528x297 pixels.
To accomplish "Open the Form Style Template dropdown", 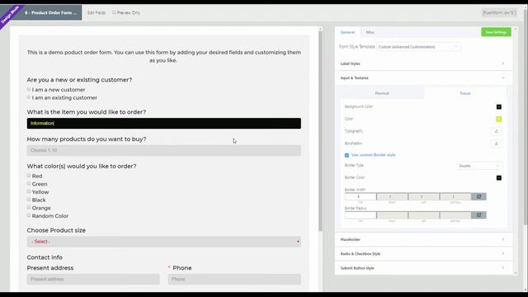I will click(418, 47).
